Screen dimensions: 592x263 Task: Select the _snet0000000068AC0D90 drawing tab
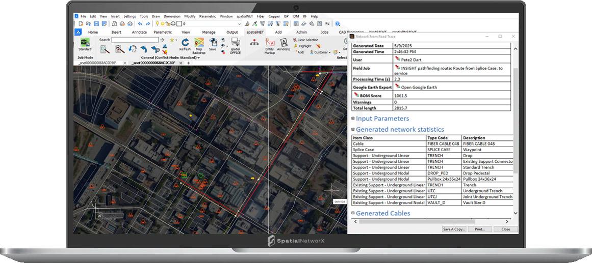point(98,63)
